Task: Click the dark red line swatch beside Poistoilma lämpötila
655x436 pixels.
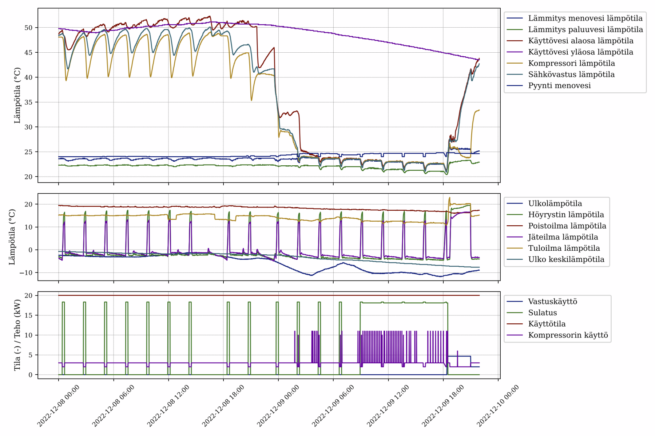Action: pyautogui.click(x=515, y=226)
